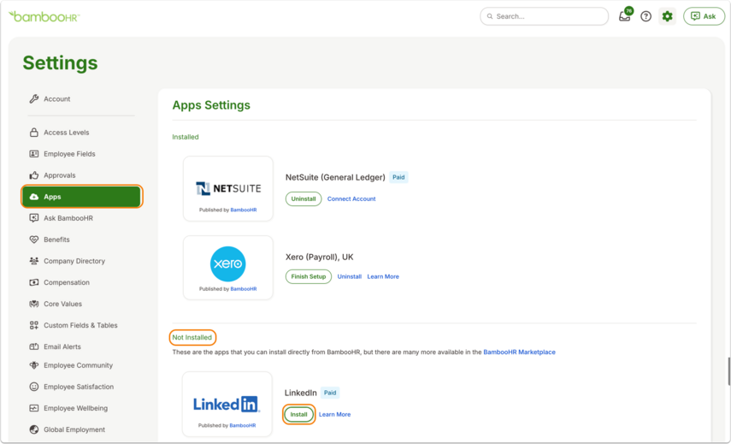The width and height of the screenshot is (731, 444).
Task: Click the settings gear icon
Action: (x=667, y=16)
